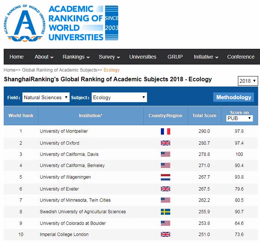Click the Country/Region column header

(165, 115)
